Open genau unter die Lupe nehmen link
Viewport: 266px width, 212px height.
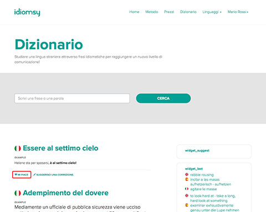214,210
